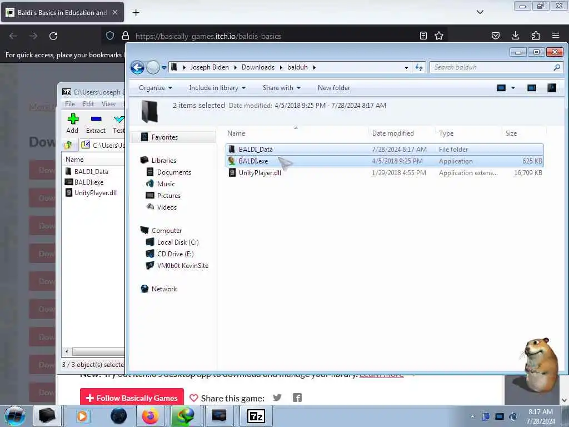Click Explorer's blue Back arrow button
The width and height of the screenshot is (569, 427).
coord(138,67)
